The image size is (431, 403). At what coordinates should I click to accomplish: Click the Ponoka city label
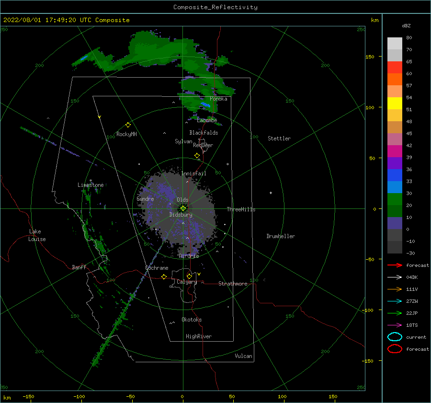218,99
